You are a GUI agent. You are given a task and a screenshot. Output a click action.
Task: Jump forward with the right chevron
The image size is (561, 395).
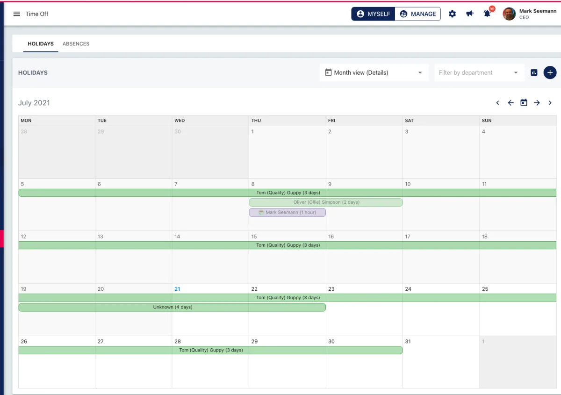click(550, 103)
